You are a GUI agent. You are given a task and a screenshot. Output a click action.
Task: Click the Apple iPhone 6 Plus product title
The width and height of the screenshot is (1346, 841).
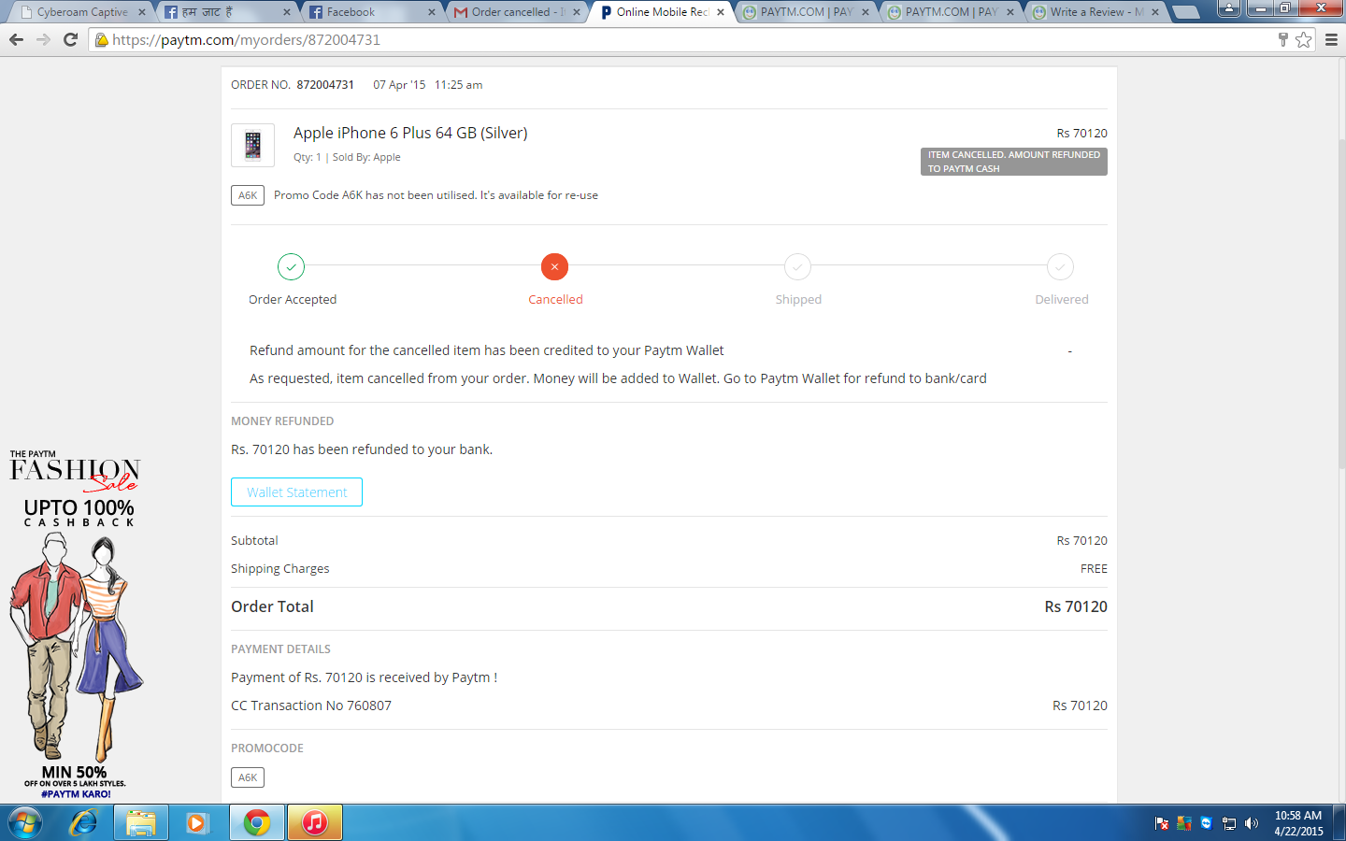[x=410, y=133]
